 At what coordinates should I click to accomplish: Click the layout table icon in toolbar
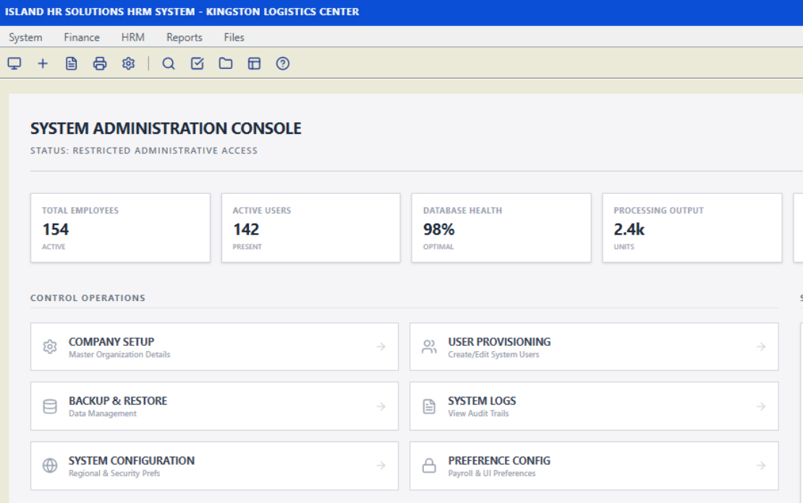pyautogui.click(x=255, y=64)
